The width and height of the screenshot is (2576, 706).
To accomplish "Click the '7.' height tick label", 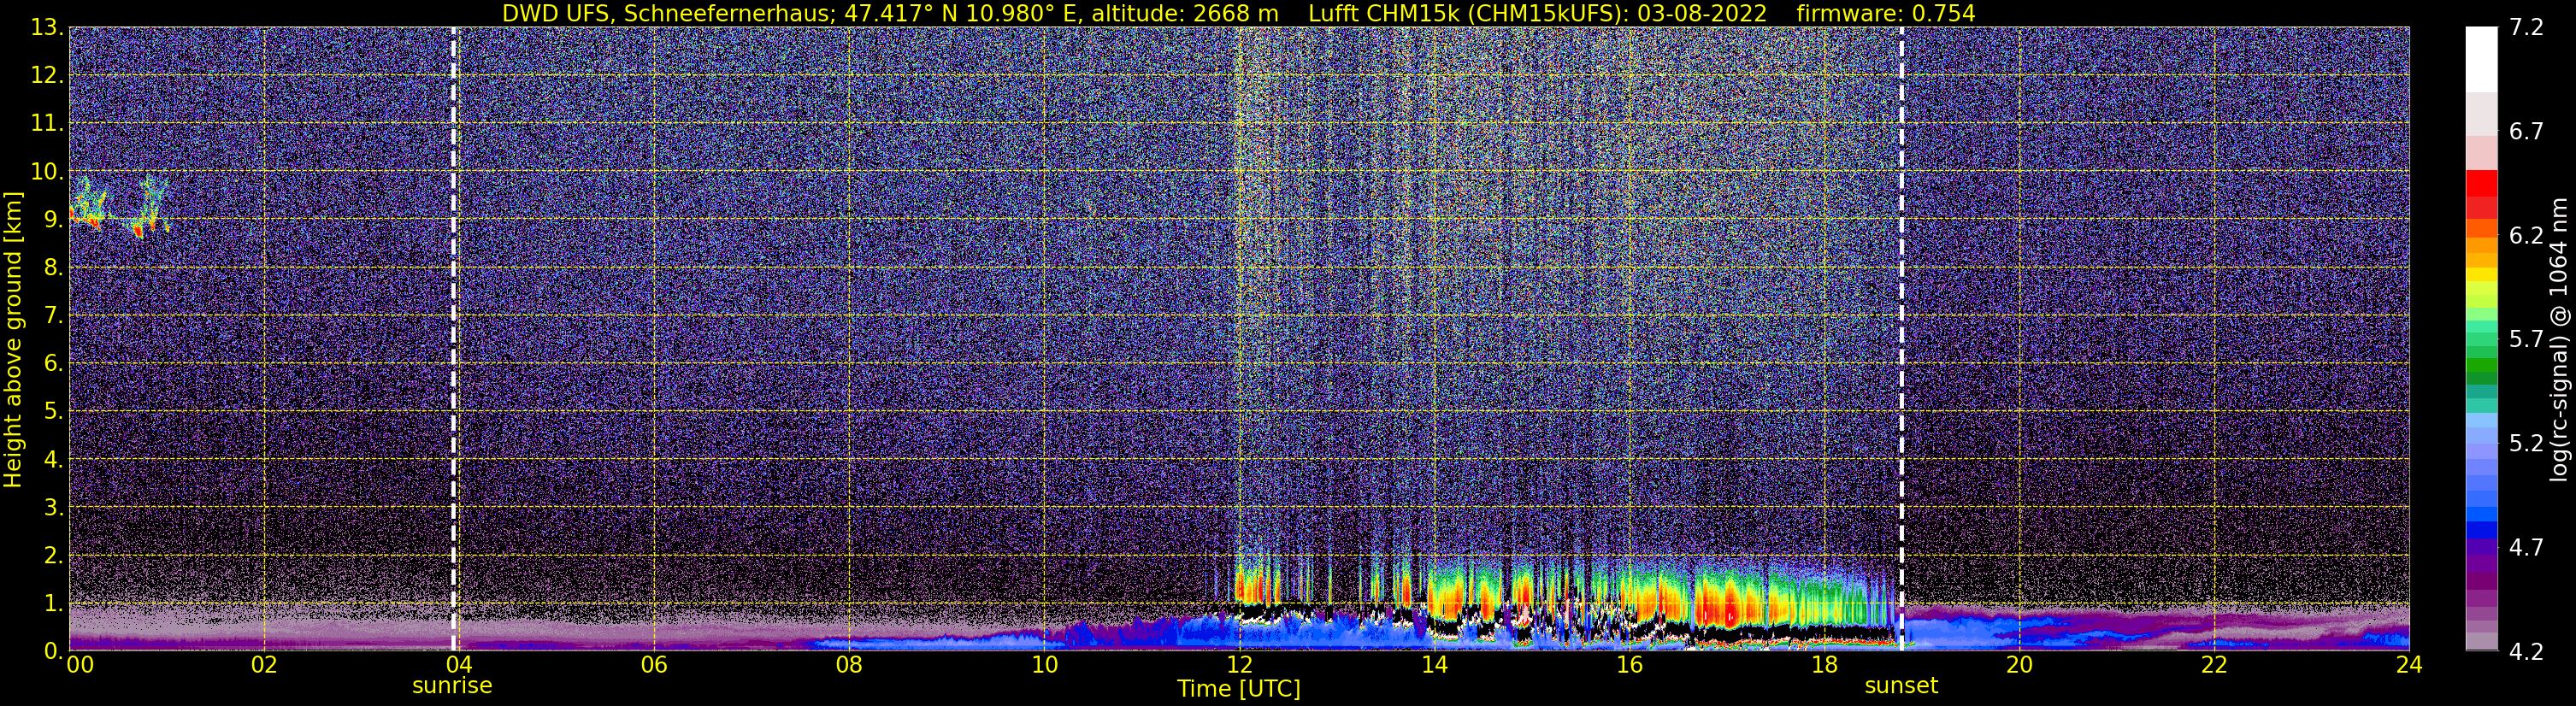I will (x=53, y=316).
